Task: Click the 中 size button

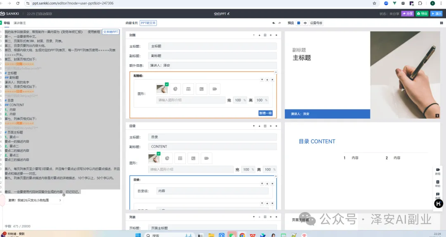Action: [305, 23]
